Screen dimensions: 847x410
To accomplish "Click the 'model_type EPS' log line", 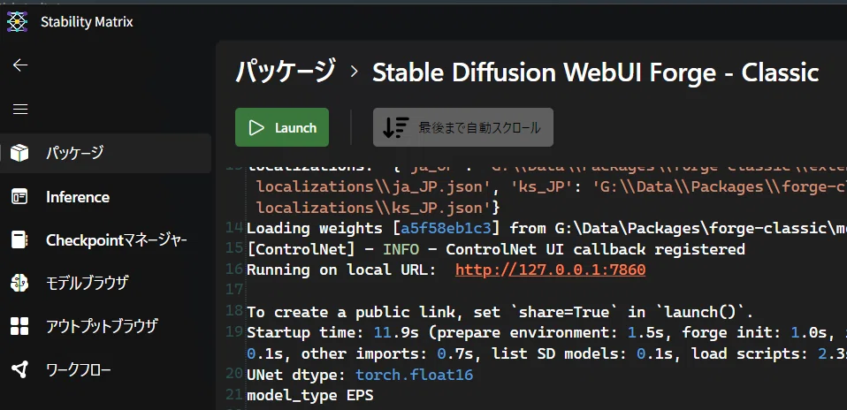I will [x=310, y=395].
